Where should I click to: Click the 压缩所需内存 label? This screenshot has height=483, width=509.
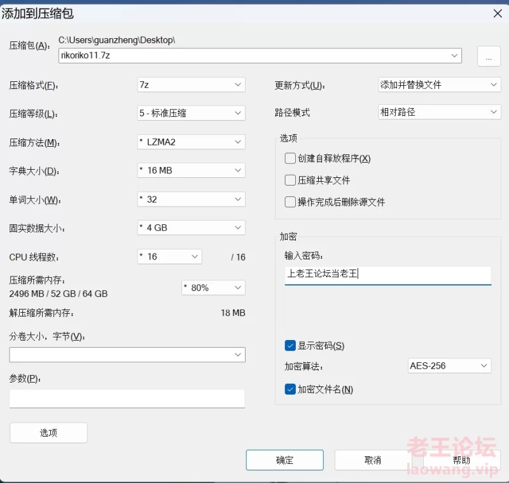coord(38,280)
